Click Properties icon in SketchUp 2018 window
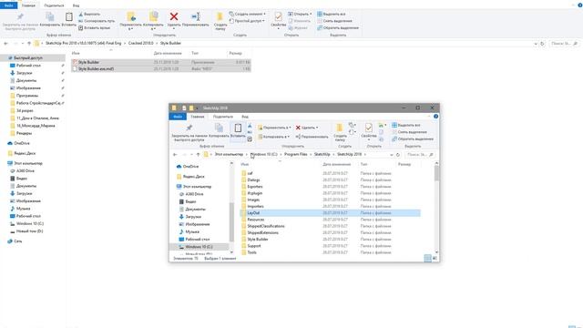The image size is (583, 328). pyautogui.click(x=368, y=128)
